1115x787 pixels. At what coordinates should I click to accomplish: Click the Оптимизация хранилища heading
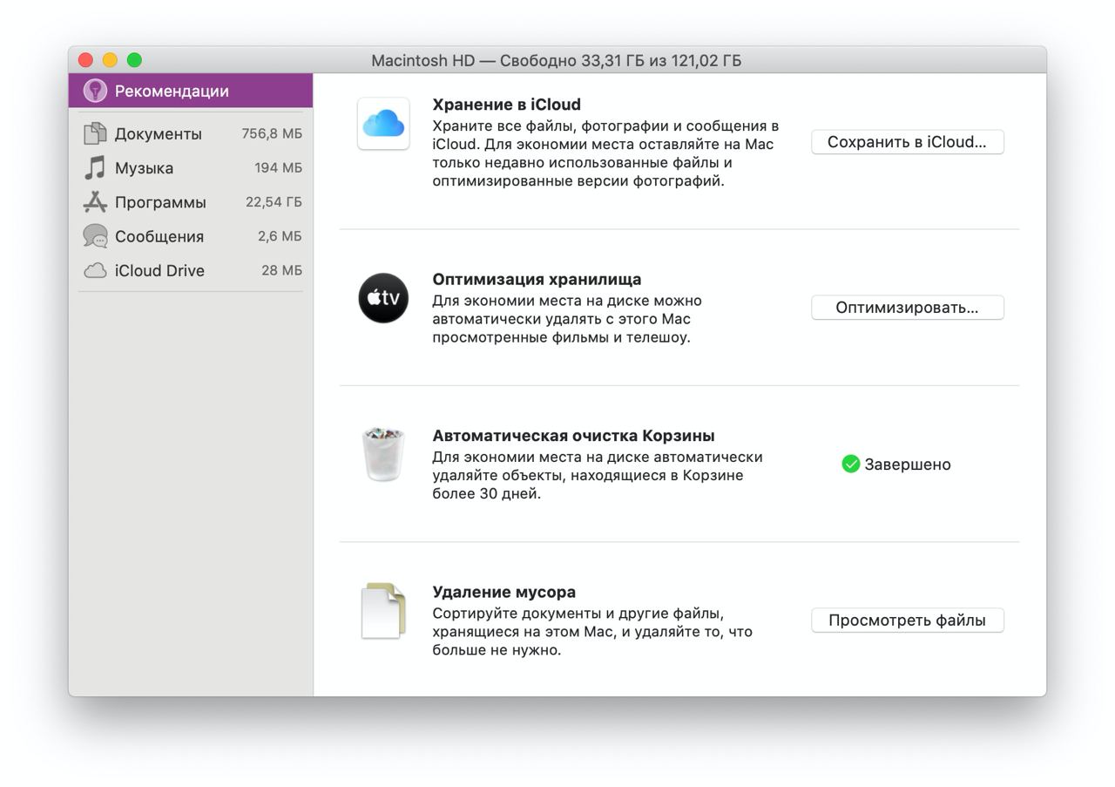click(x=537, y=280)
